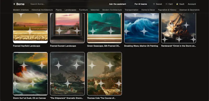Click the 'Breaking Wave, Marine Oil Painting' title
209x101 pixels.
pos(141,46)
